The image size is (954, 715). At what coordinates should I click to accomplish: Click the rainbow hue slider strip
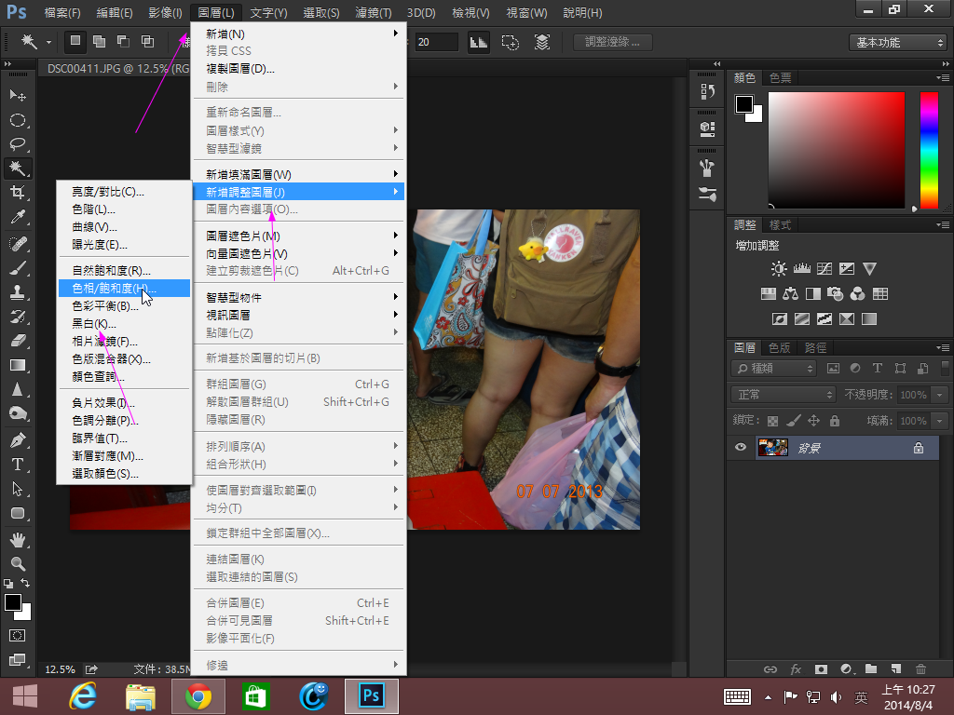[x=929, y=151]
